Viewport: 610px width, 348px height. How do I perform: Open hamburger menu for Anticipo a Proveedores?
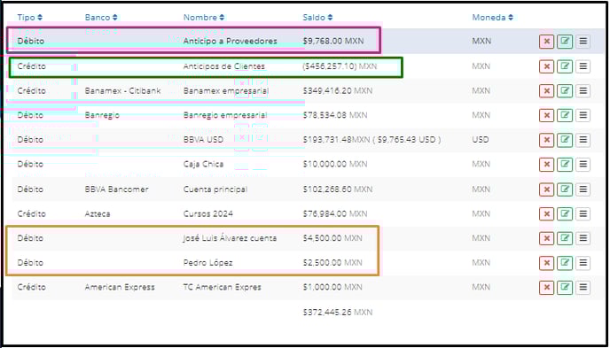tap(583, 41)
